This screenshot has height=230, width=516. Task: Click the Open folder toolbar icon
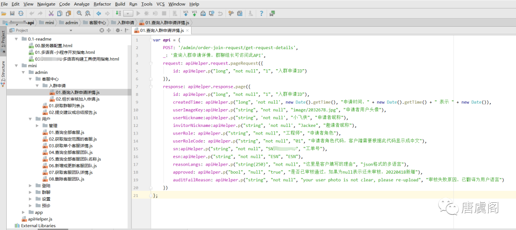pos(4,13)
